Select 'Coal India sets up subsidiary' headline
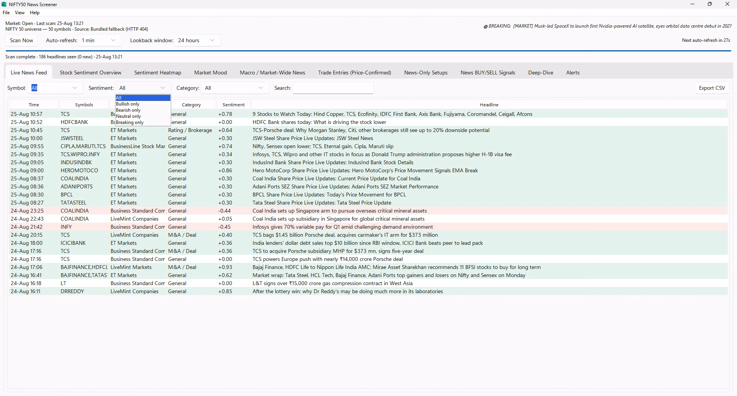 click(339, 219)
